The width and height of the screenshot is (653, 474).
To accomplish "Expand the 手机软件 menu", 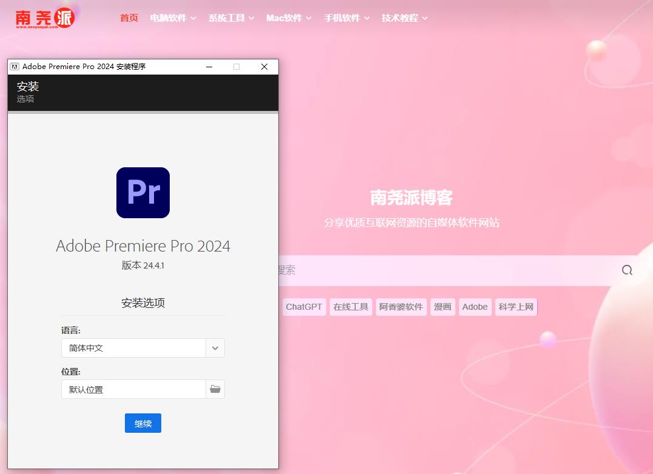I will point(347,18).
